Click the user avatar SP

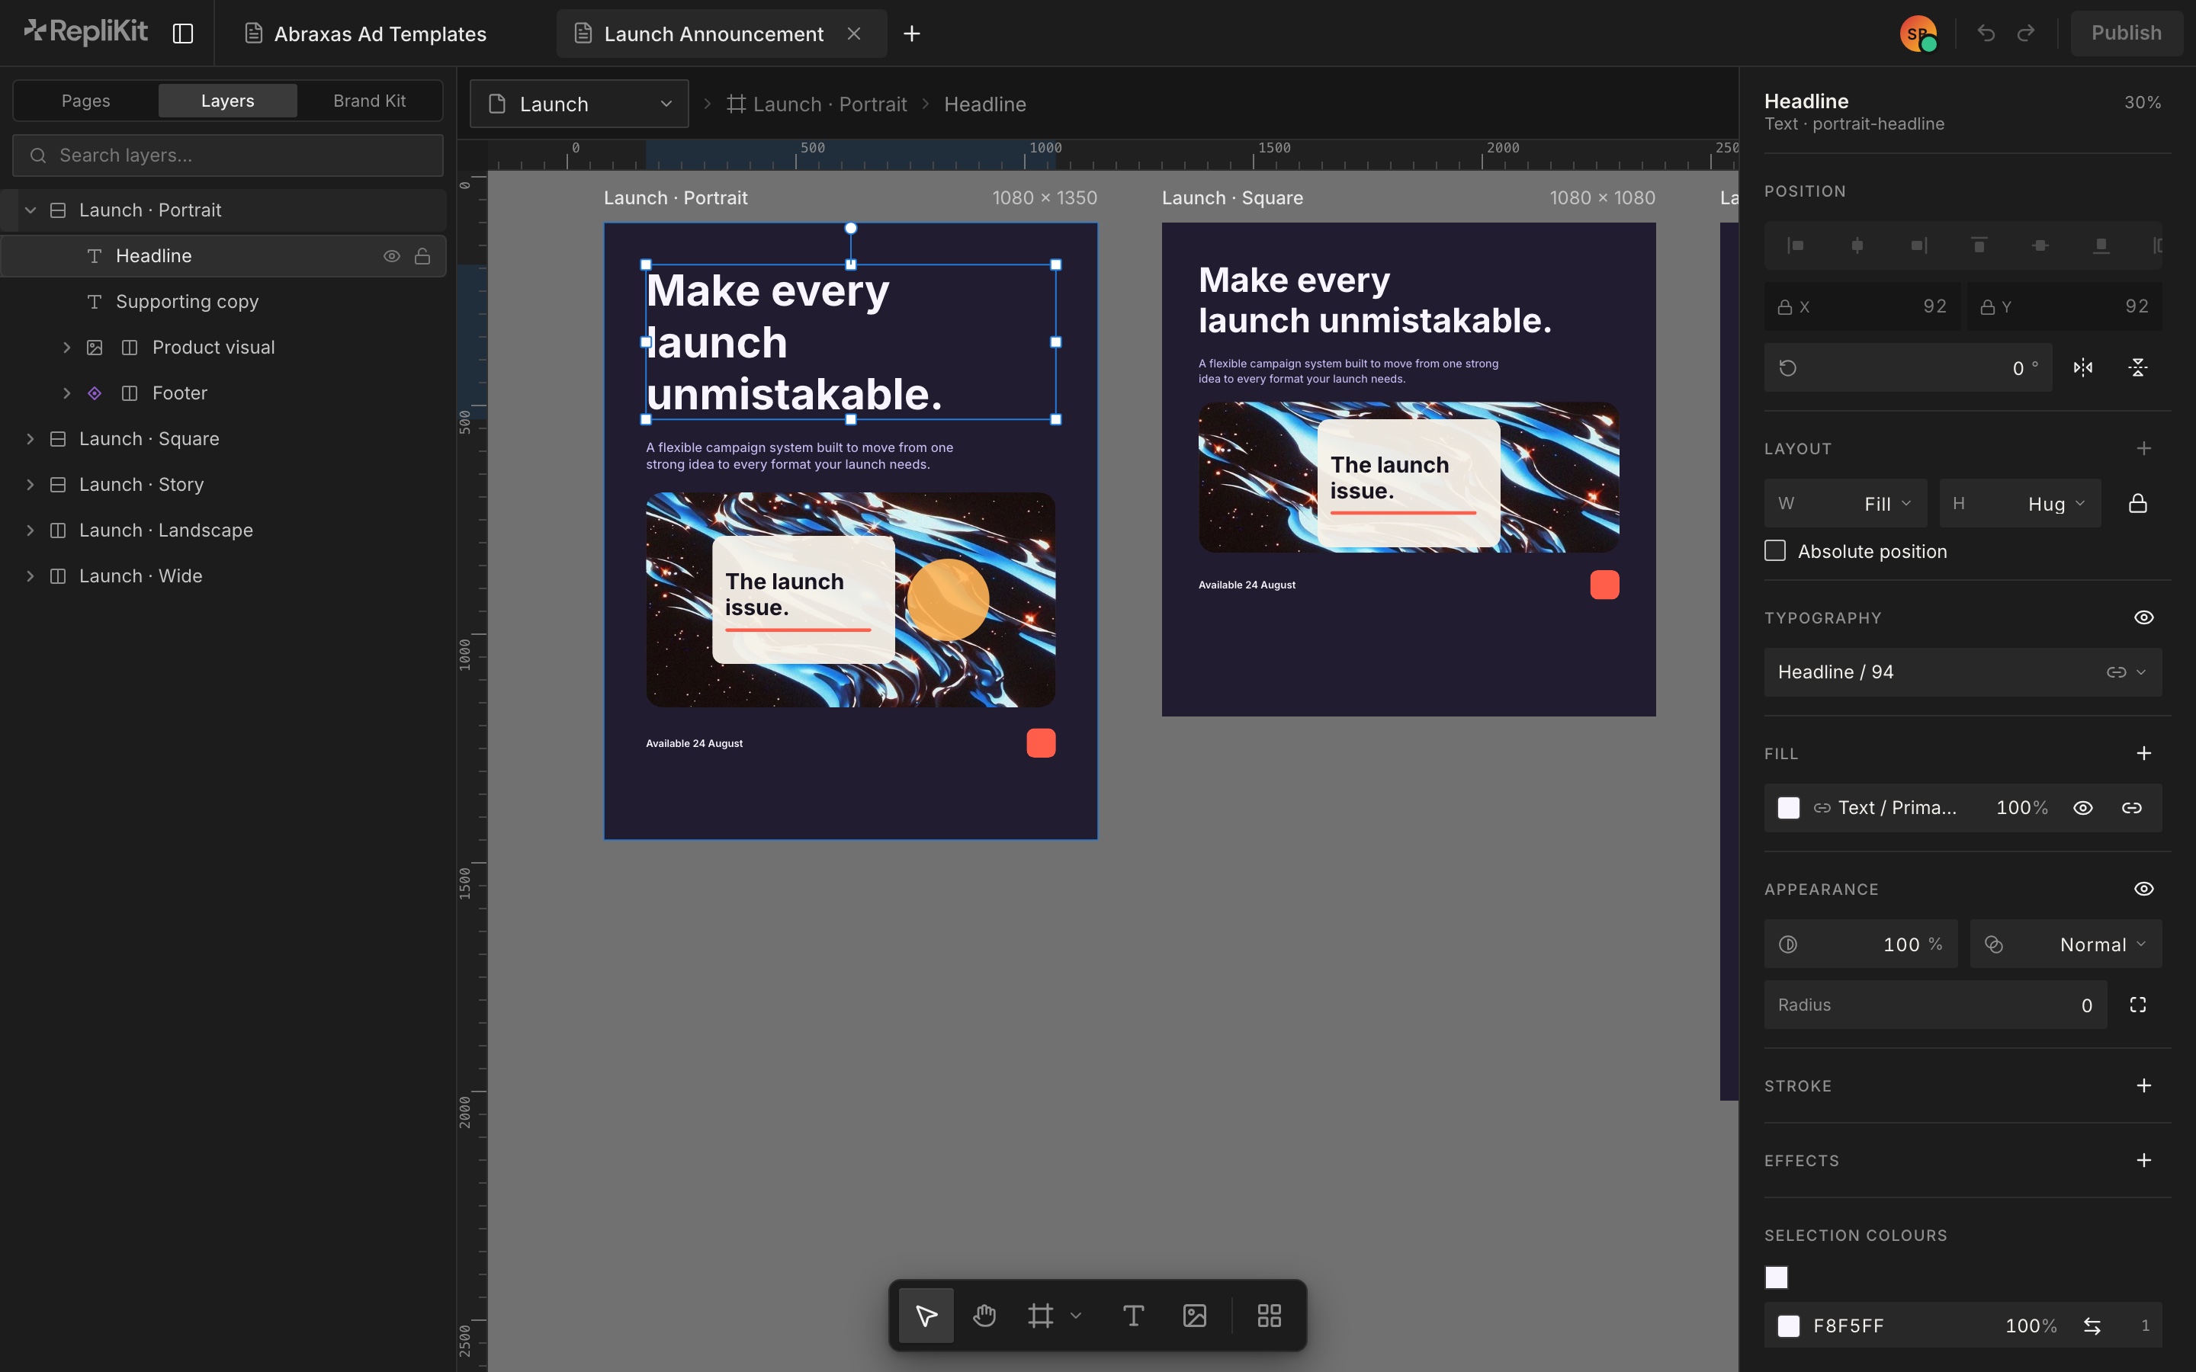(x=1918, y=34)
